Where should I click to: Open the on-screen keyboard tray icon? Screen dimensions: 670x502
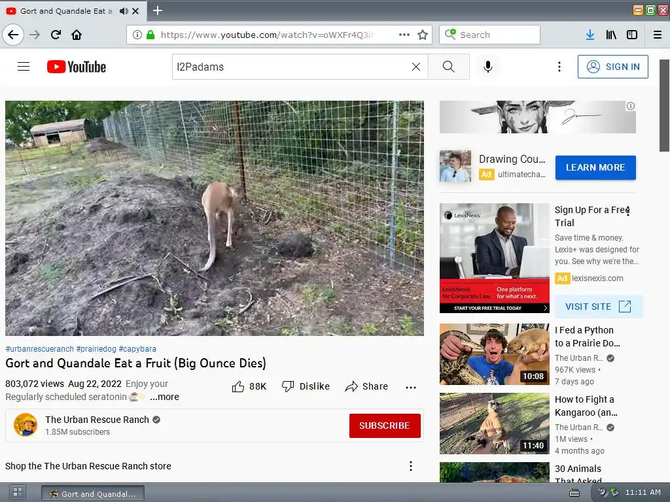tap(574, 493)
